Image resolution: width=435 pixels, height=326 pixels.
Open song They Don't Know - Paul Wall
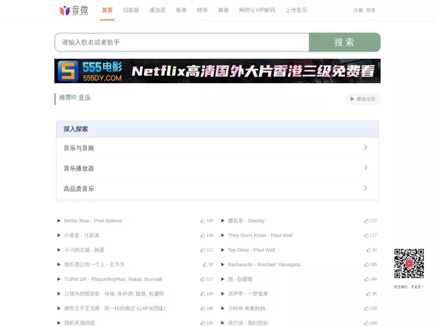click(260, 235)
